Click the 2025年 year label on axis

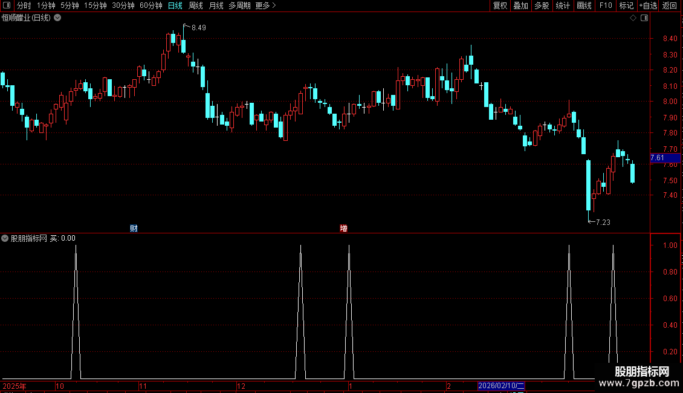click(15, 386)
